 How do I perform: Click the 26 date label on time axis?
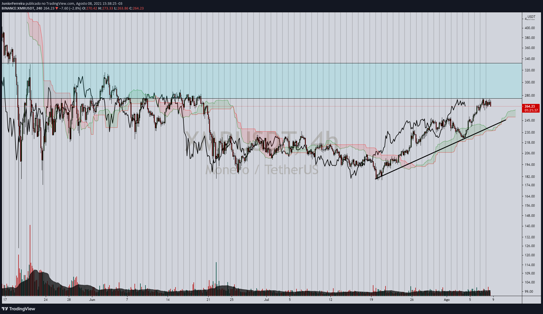pyautogui.click(x=412, y=300)
